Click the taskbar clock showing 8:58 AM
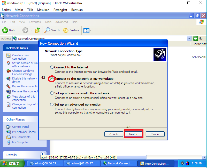The image size is (207, 168). click(x=197, y=163)
